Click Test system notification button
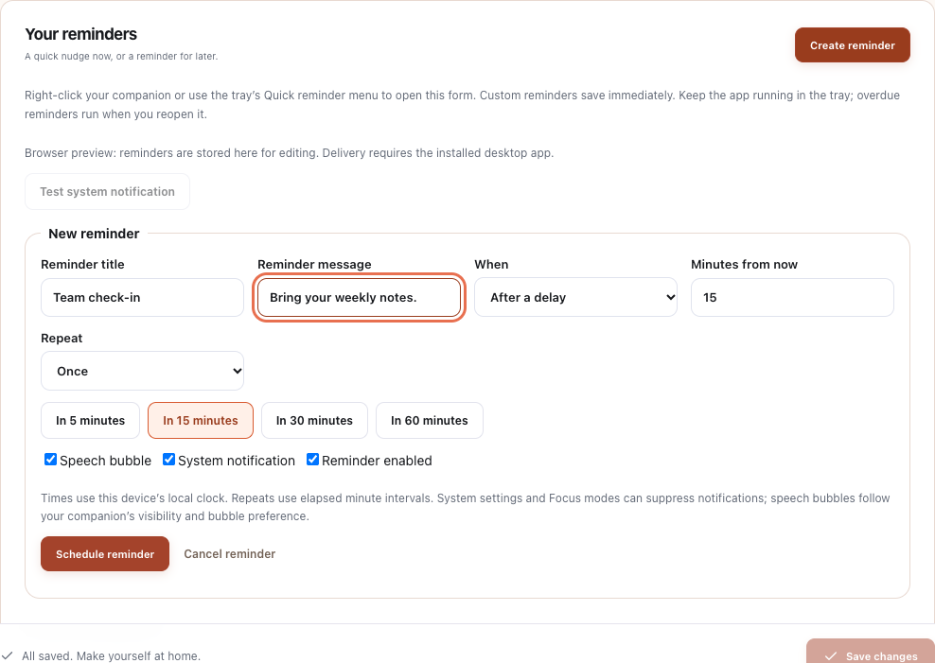The width and height of the screenshot is (935, 663). pyautogui.click(x=107, y=192)
